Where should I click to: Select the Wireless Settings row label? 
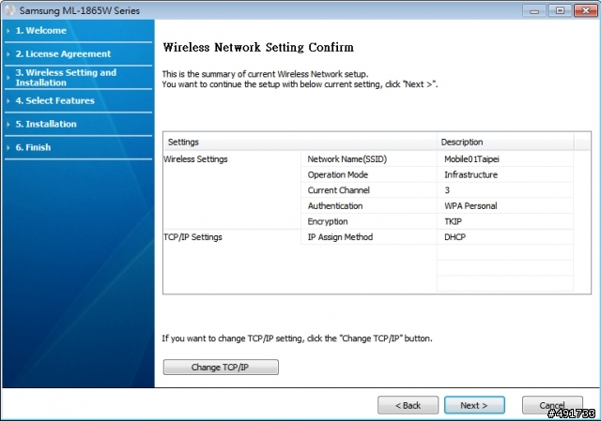195,159
